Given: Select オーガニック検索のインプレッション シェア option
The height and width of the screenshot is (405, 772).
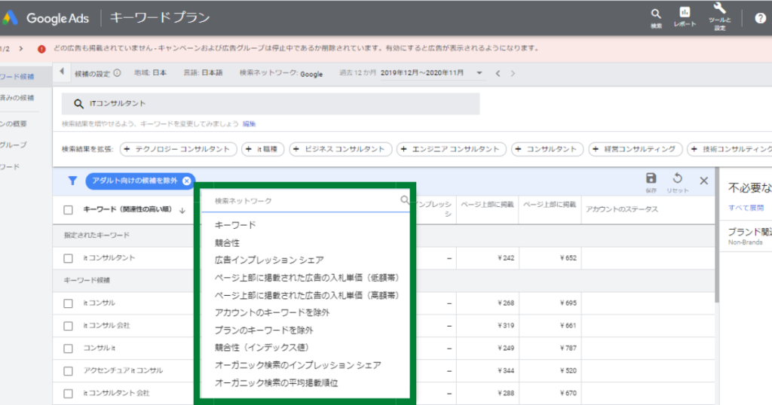Looking at the screenshot, I should coord(298,365).
